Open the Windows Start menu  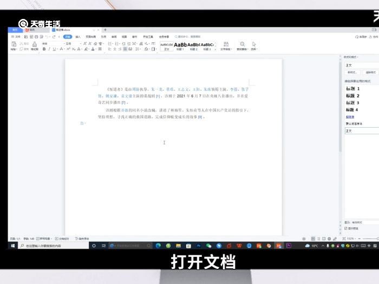point(13,246)
